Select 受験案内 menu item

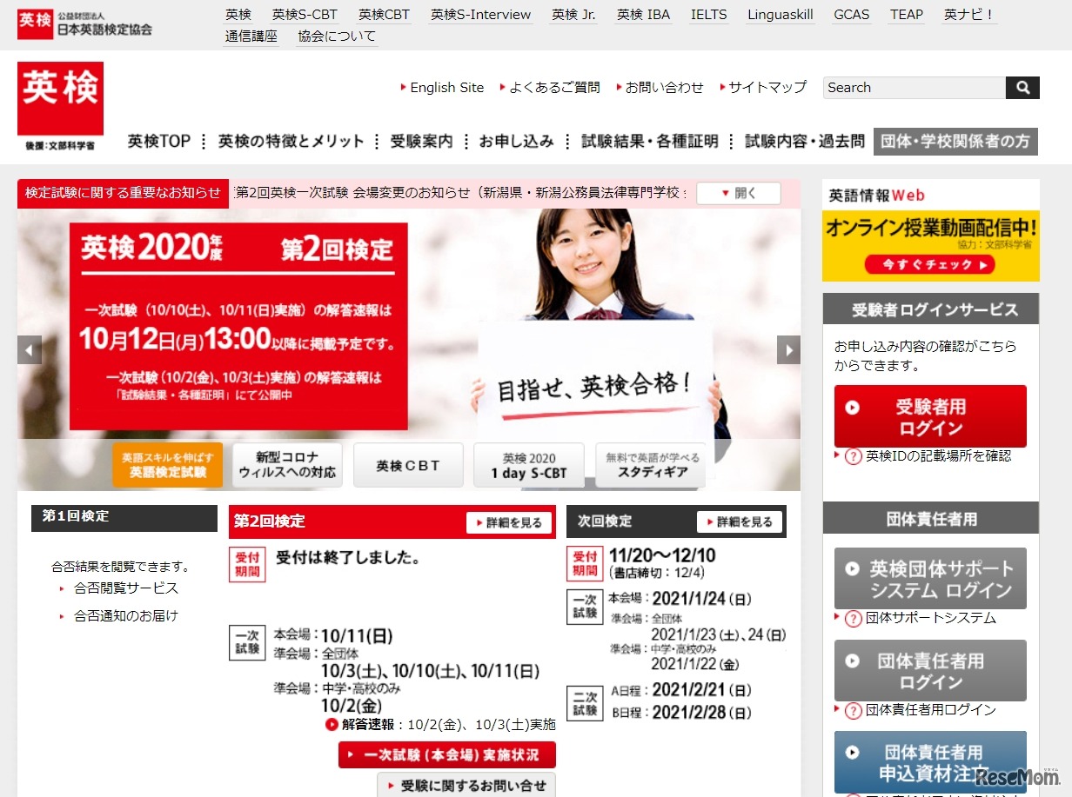pos(421,141)
